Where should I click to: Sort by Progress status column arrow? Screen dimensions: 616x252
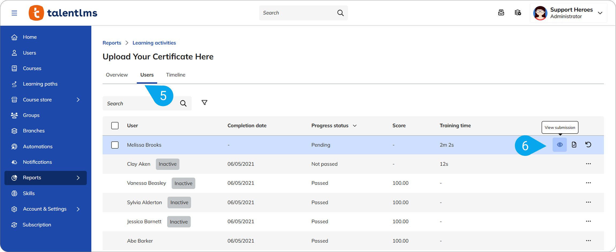(x=355, y=126)
